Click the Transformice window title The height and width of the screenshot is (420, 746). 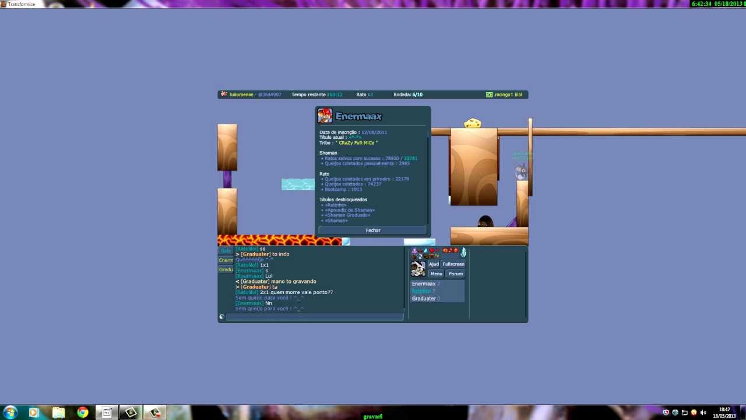pos(22,4)
